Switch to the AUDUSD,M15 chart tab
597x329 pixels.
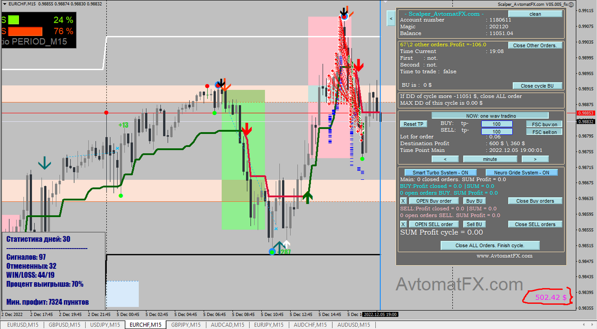353,325
